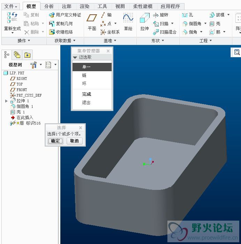The height and width of the screenshot is (244, 241).
Task: Select PRT_CSYS_DEF in the model tree
Action: [x=26, y=95]
